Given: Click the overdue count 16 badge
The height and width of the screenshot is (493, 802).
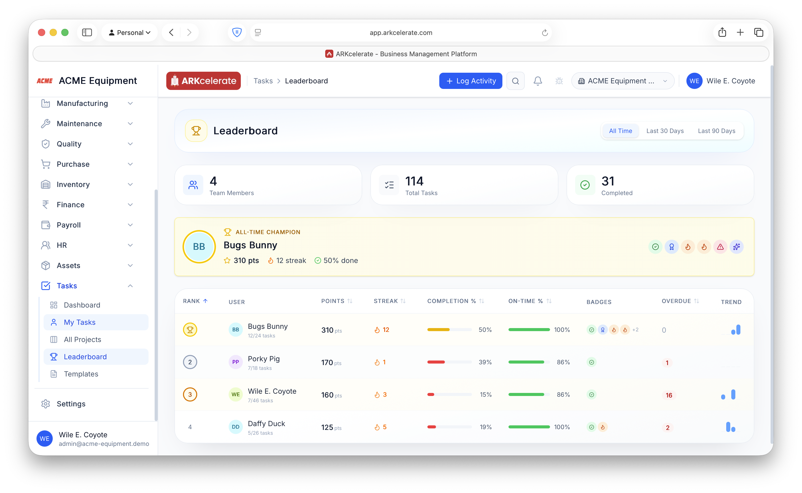Looking at the screenshot, I should click(669, 395).
